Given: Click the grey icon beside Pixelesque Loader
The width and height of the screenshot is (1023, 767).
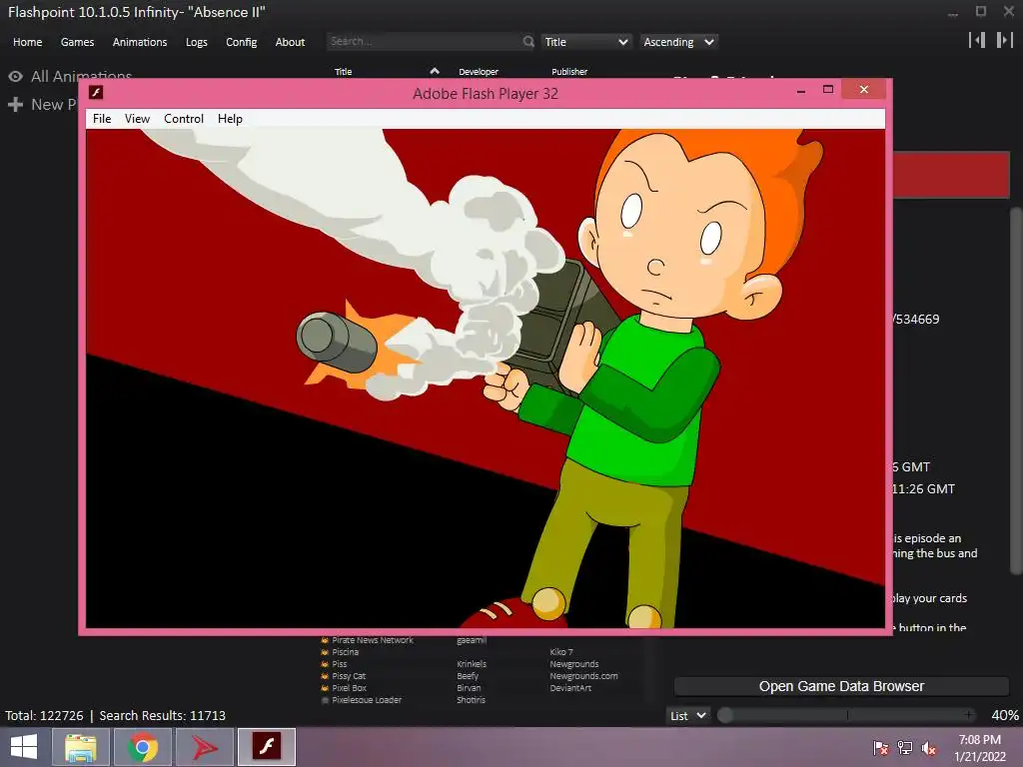Looking at the screenshot, I should pos(325,700).
